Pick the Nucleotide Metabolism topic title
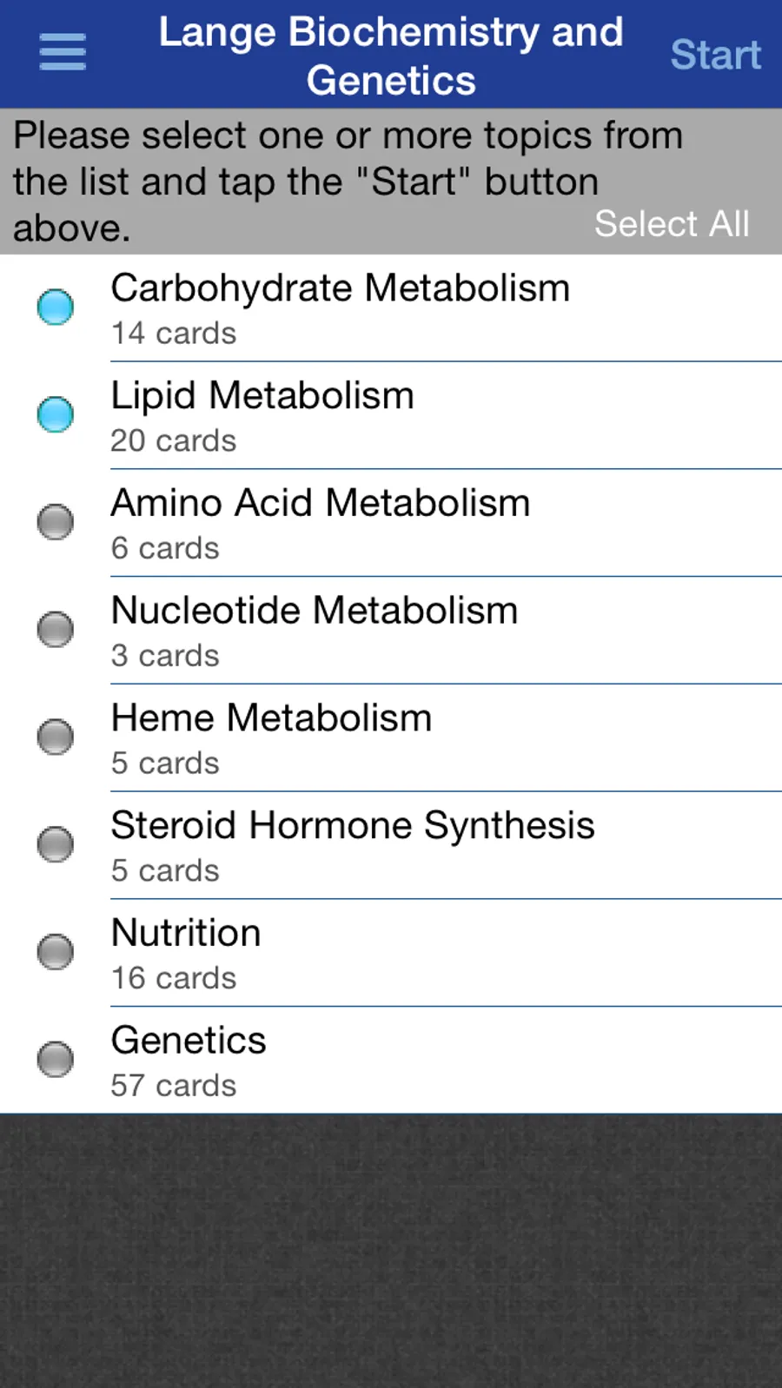 [315, 611]
